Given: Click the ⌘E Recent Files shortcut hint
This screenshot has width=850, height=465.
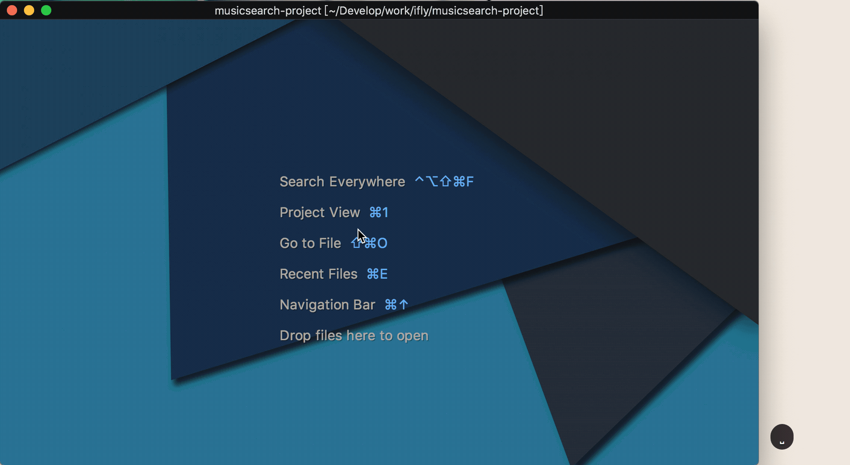Looking at the screenshot, I should click(x=377, y=274).
